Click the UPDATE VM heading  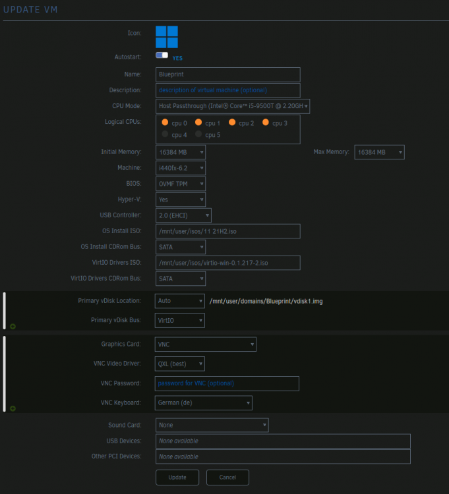coord(30,9)
